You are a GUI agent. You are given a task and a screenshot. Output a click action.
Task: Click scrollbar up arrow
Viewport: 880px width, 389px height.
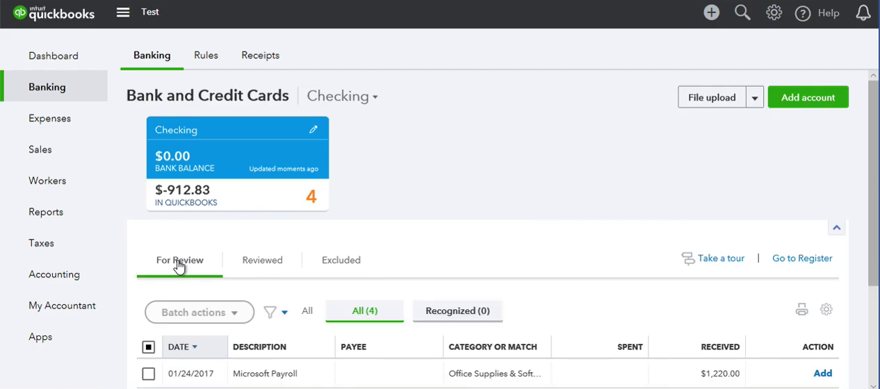tap(874, 74)
